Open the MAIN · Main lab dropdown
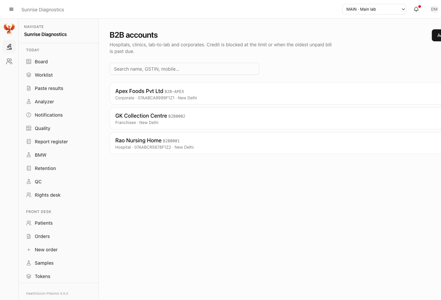Viewport: 441px width, 300px height. [374, 9]
